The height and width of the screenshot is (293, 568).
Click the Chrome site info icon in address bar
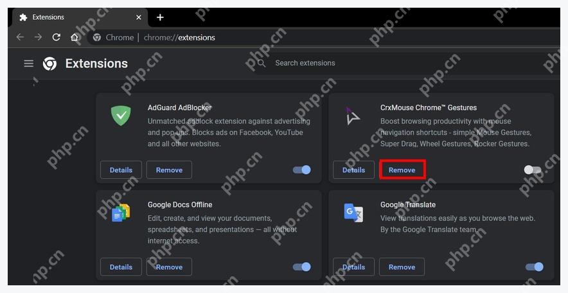click(x=97, y=37)
